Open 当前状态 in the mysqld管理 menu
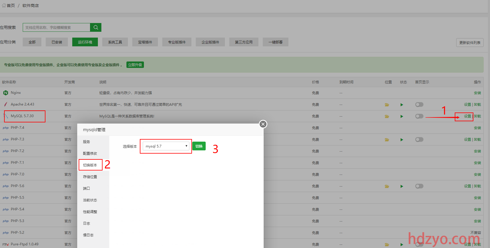 pyautogui.click(x=93, y=200)
